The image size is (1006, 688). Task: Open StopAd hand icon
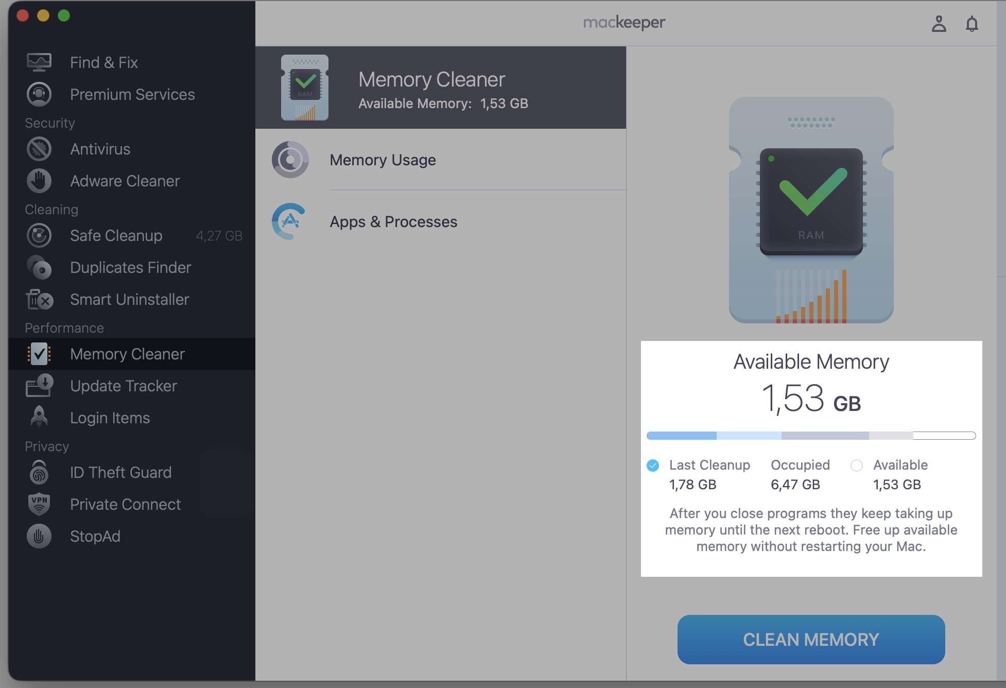point(39,536)
